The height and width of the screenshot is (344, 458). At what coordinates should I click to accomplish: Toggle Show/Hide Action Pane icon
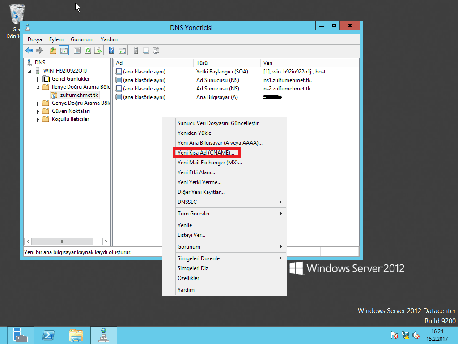[122, 51]
